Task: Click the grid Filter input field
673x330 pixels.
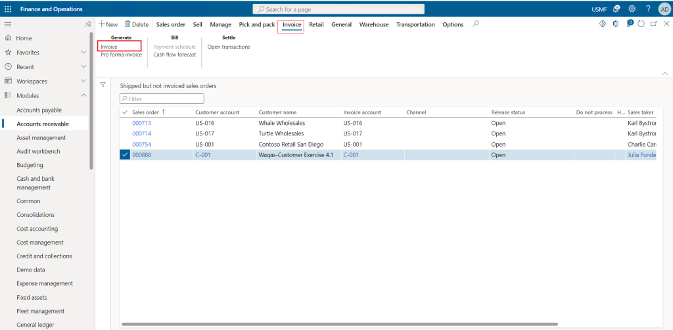Action: (162, 99)
